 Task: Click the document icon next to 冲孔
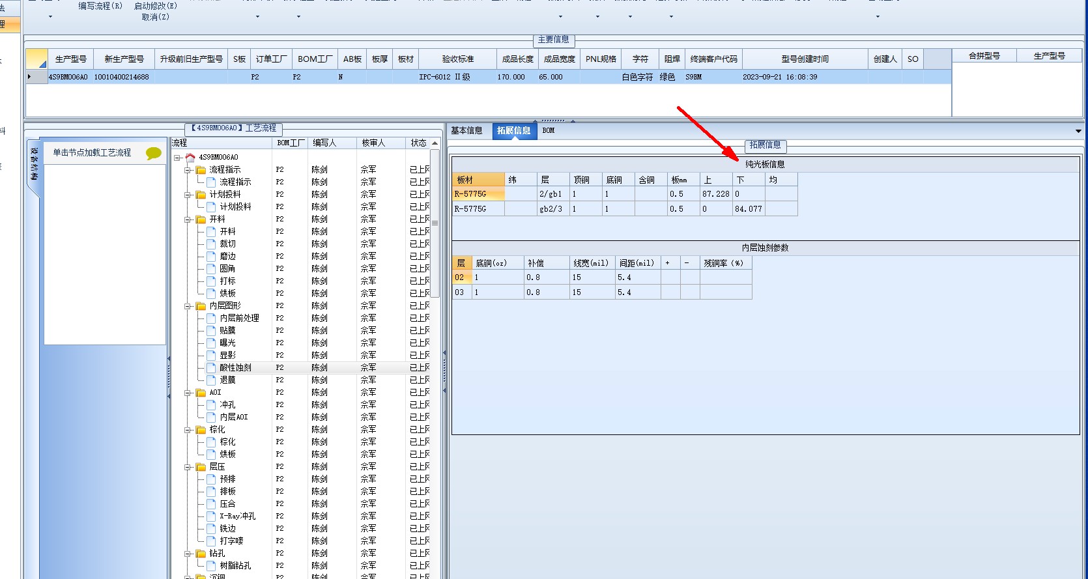(x=211, y=404)
